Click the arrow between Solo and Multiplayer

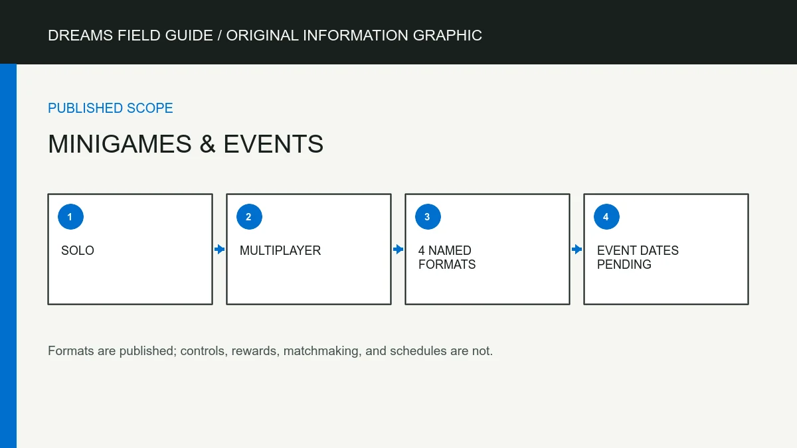[219, 250]
